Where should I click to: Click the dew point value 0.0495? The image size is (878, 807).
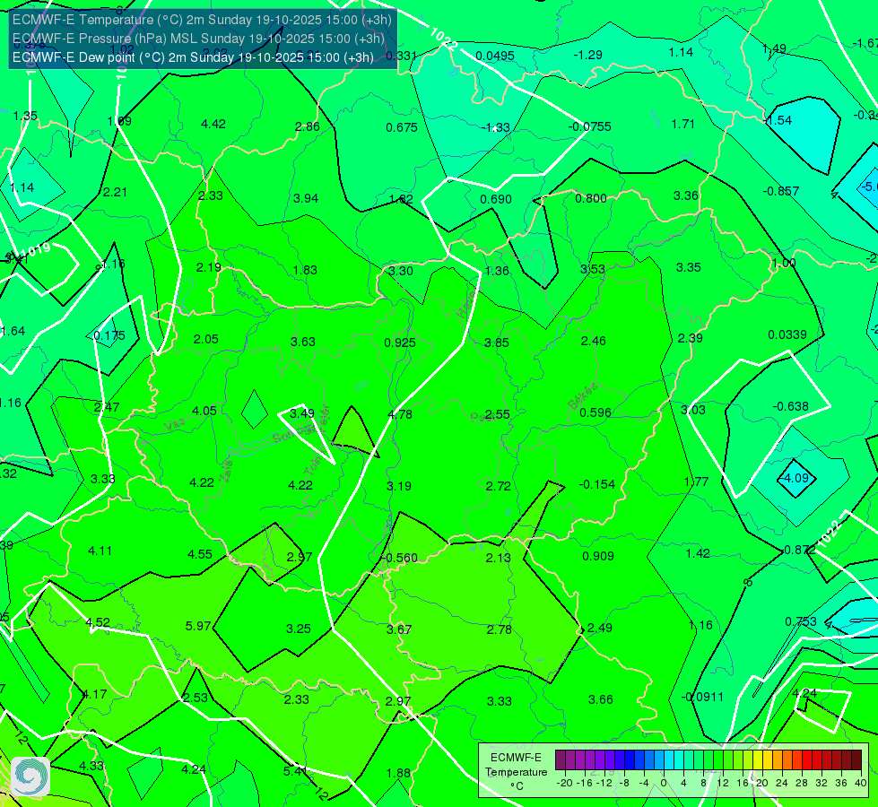pos(495,56)
